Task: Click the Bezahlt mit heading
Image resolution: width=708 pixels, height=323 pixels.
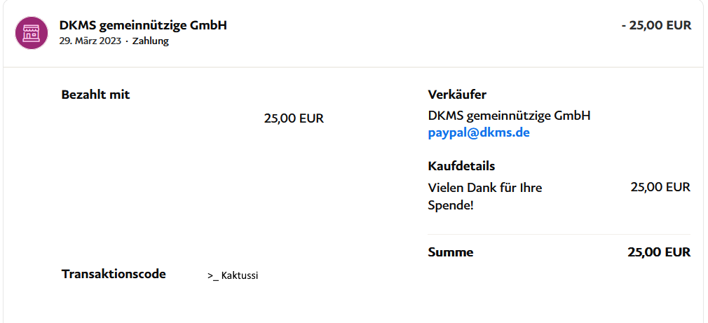Action: pyautogui.click(x=95, y=95)
